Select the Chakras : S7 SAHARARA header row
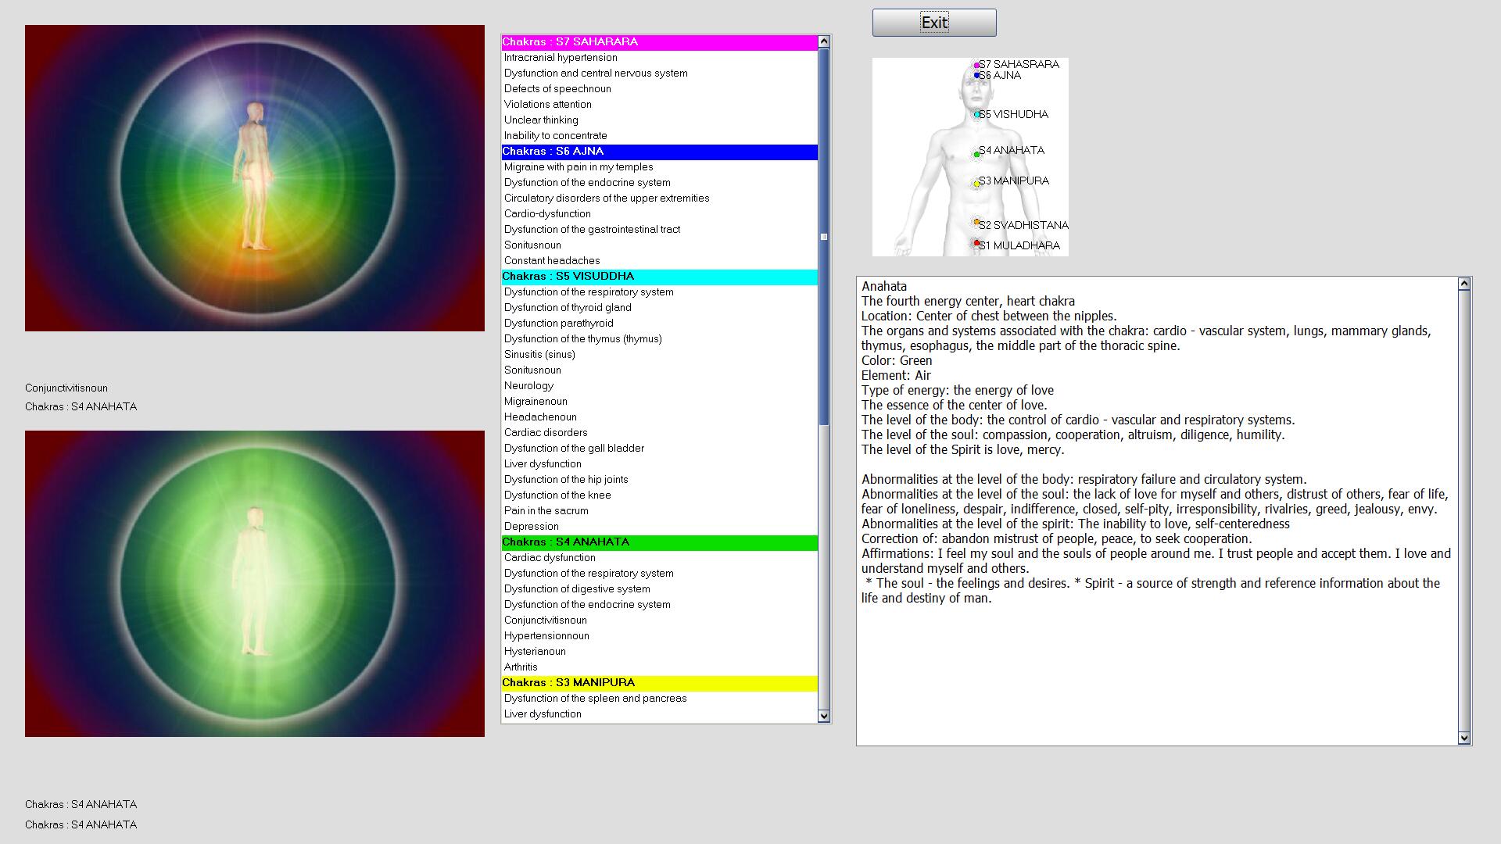 659,42
